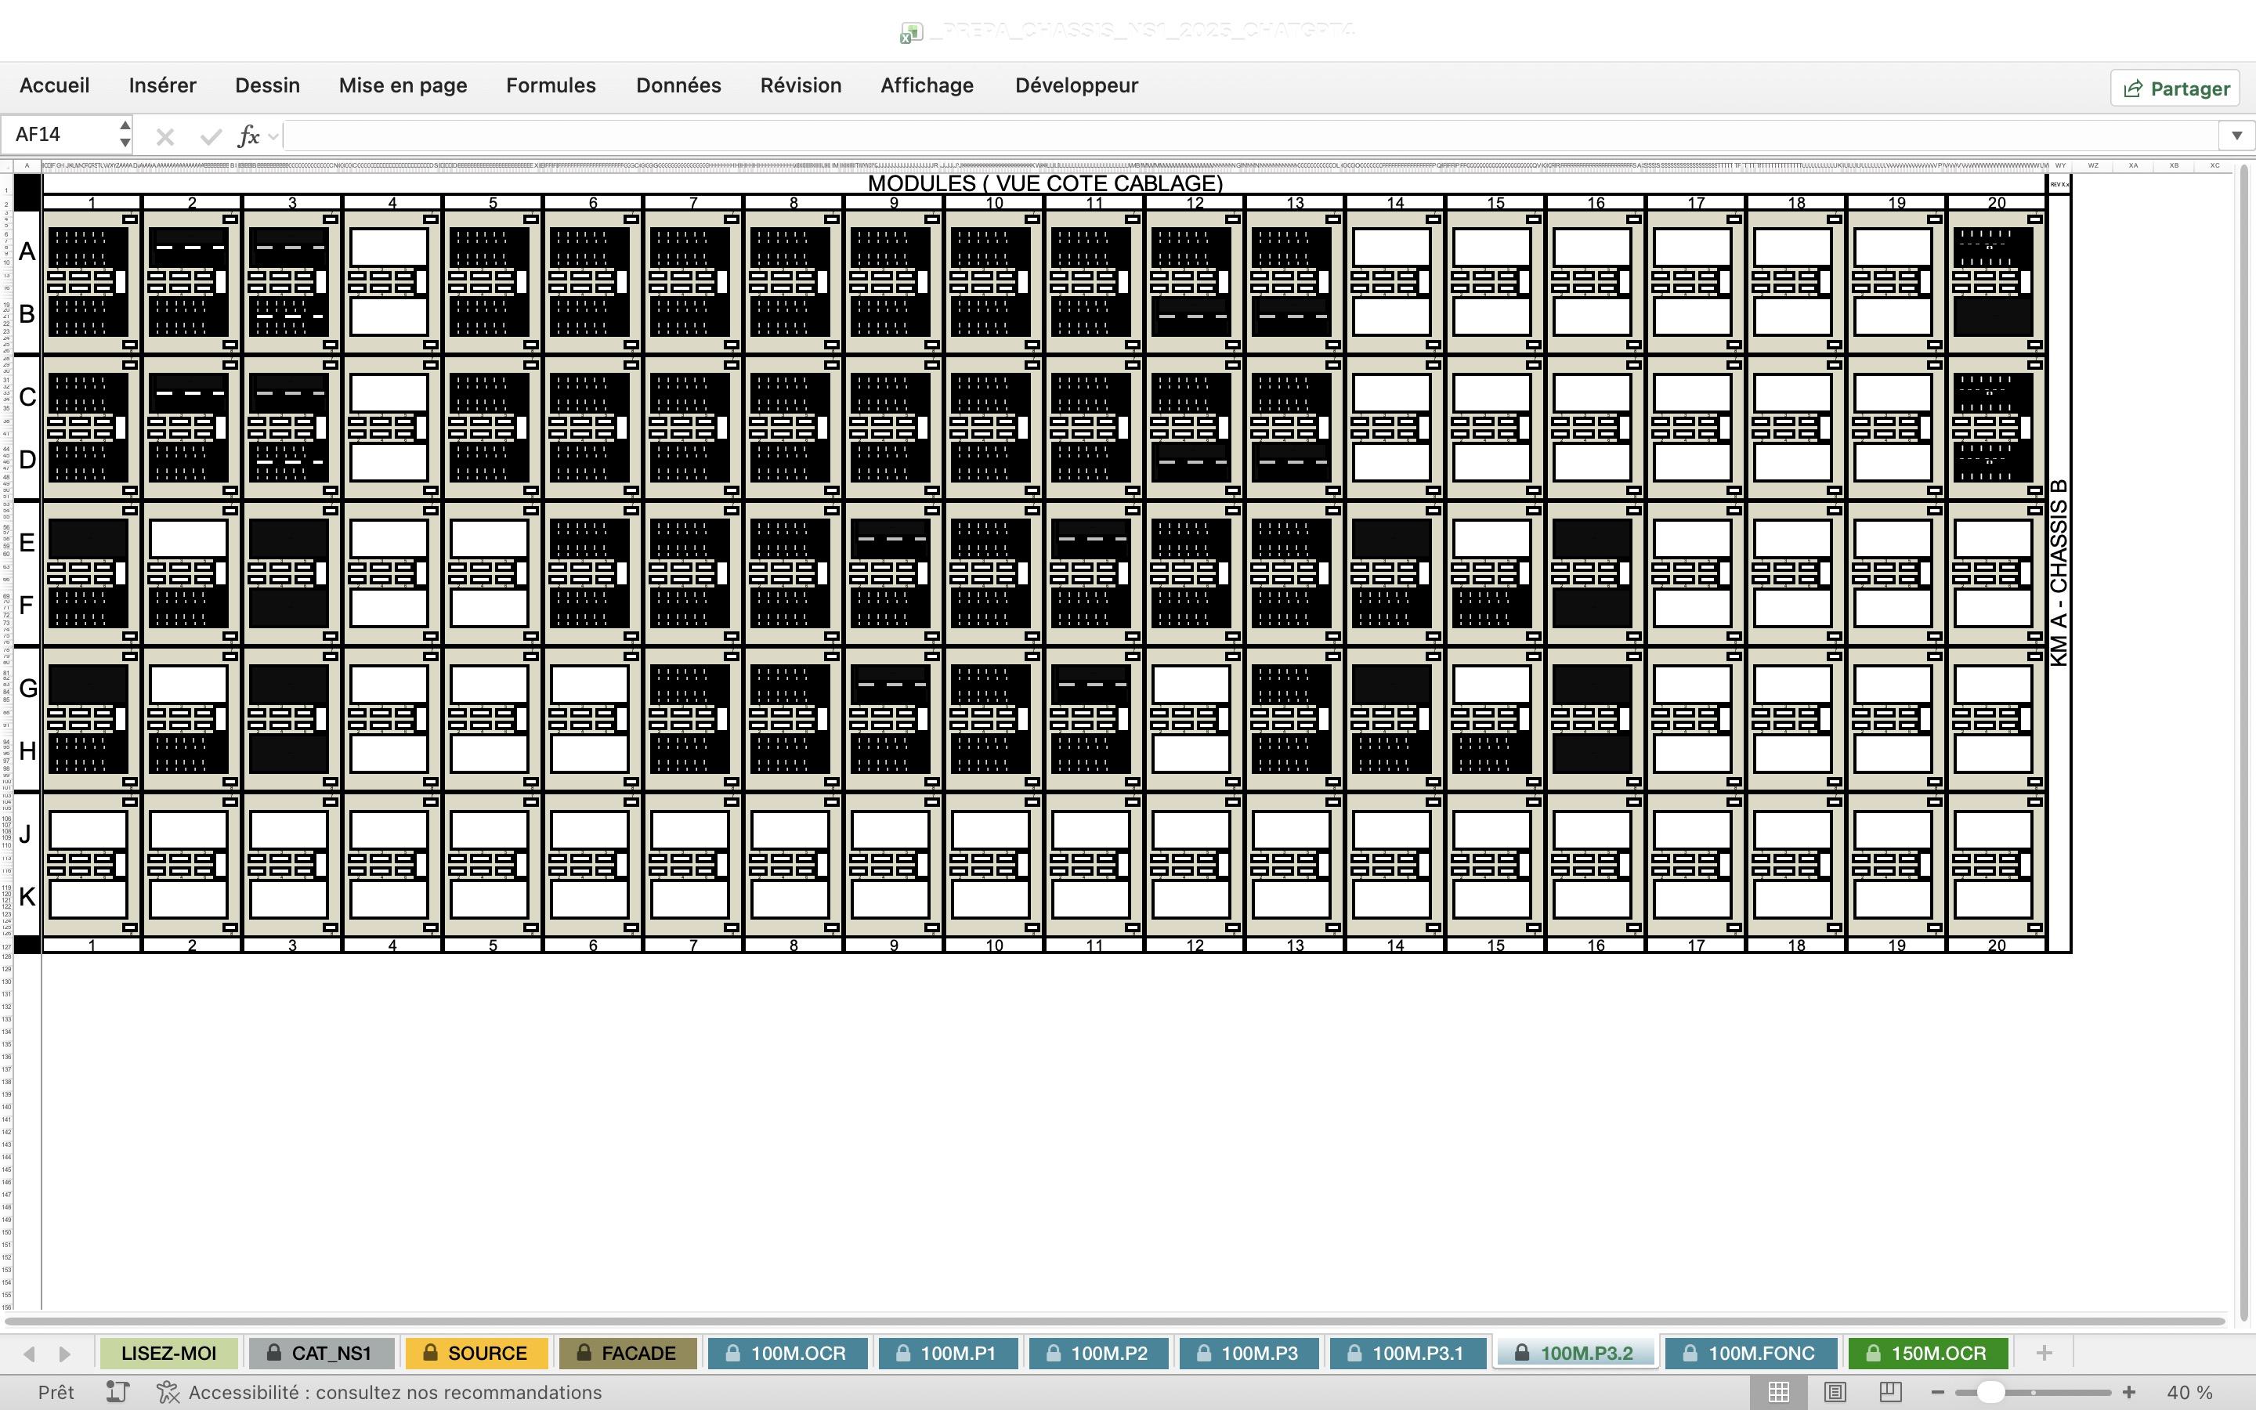This screenshot has height=1410, width=2256.
Task: Click the confirm entry checkmark icon
Action: tap(211, 137)
